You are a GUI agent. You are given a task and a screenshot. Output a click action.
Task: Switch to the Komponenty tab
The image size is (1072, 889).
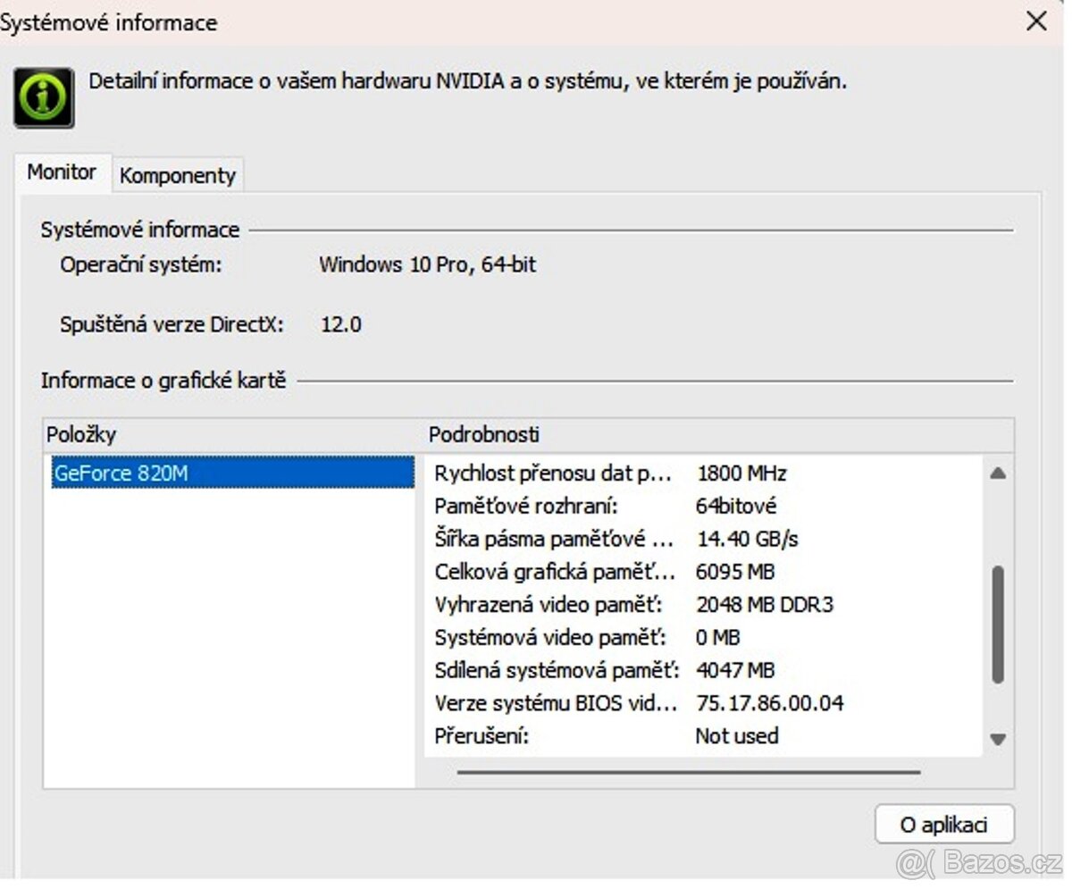pos(177,174)
